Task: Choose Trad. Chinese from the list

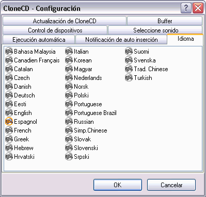Action: tap(147, 69)
